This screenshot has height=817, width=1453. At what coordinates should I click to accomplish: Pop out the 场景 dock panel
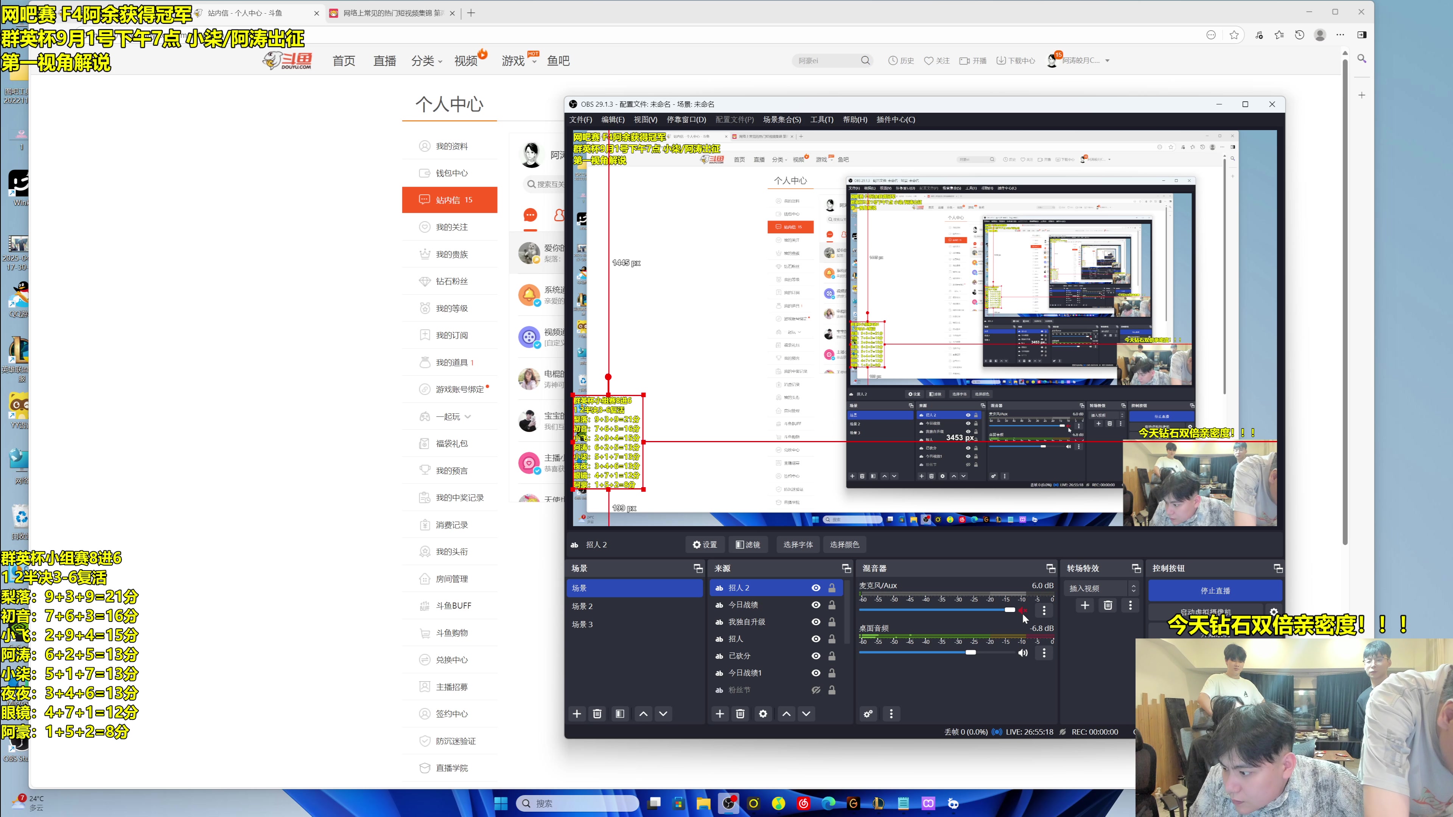point(698,568)
